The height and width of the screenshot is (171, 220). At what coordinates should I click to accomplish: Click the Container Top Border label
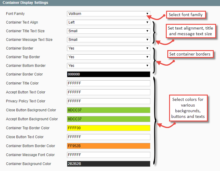23,57
